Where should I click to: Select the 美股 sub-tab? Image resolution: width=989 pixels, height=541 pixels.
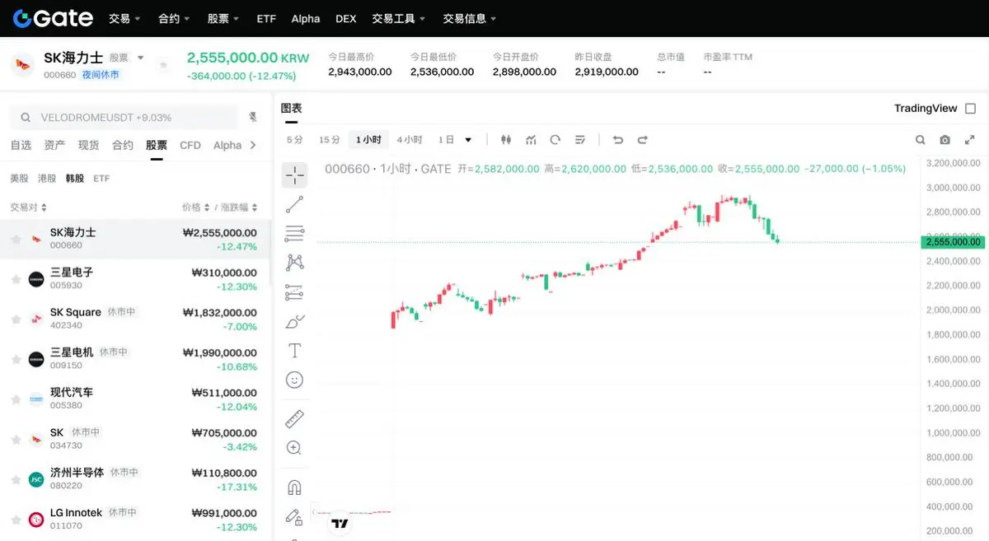19,178
